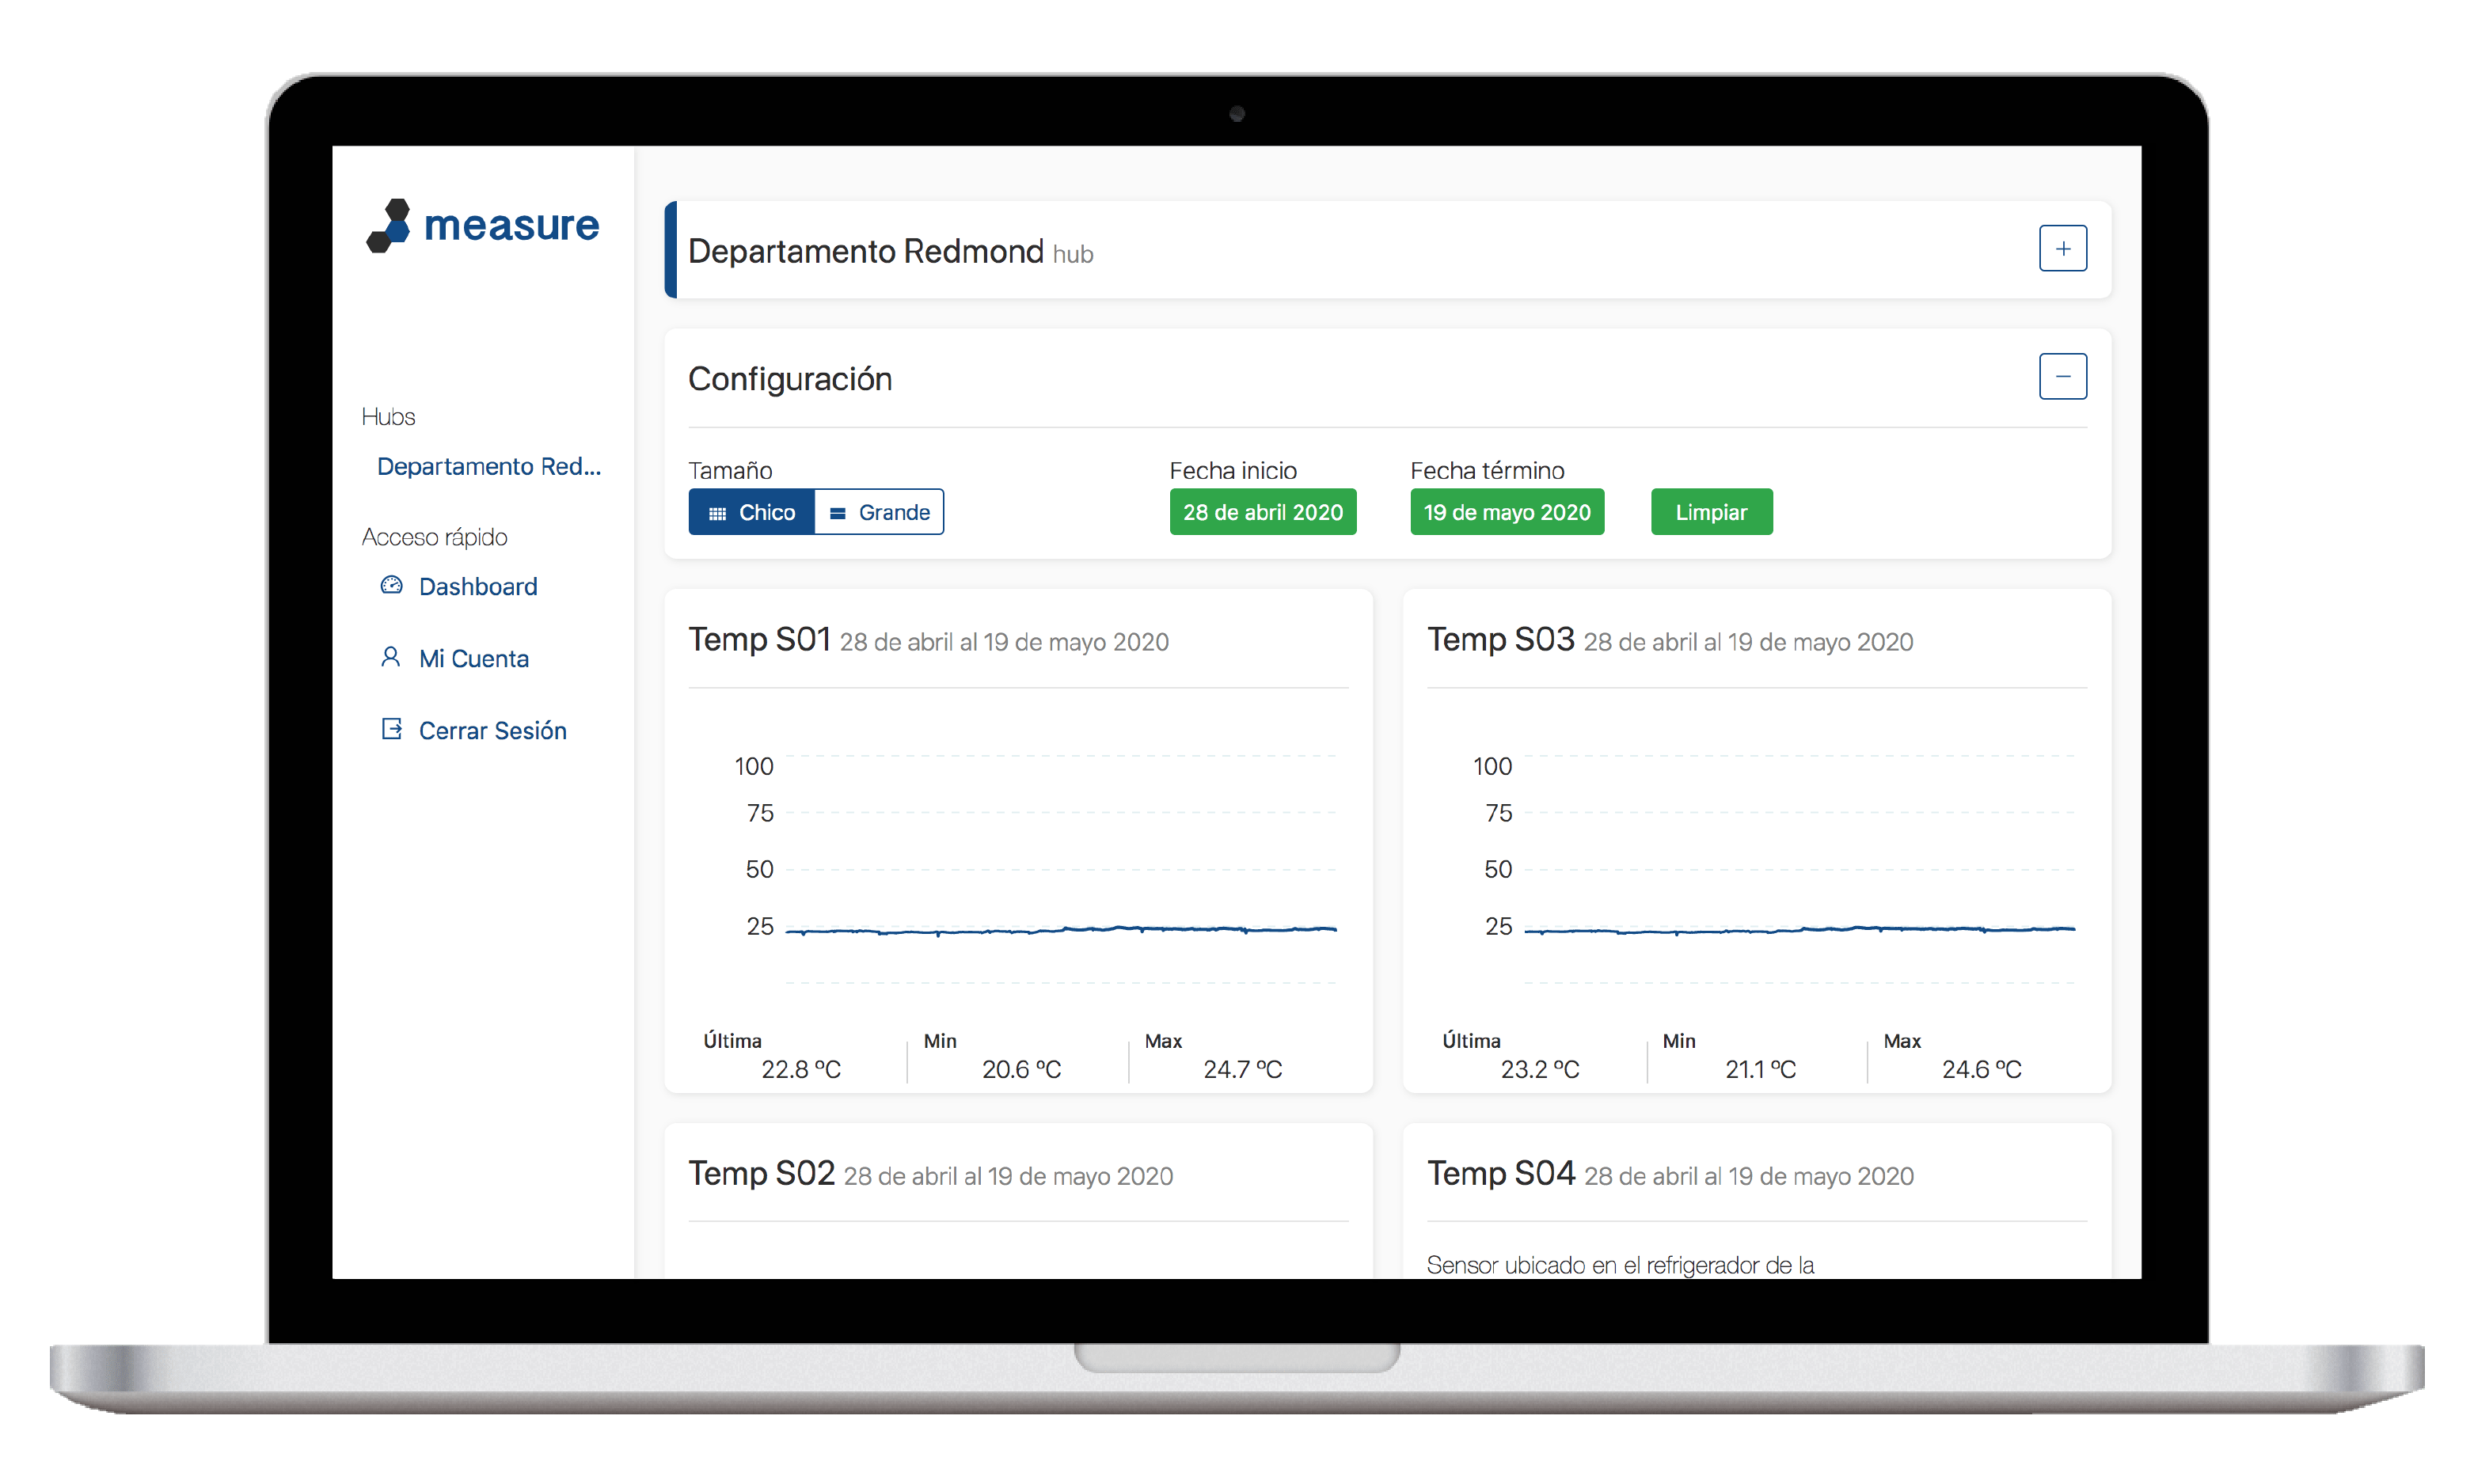This screenshot has height=1484, width=2474.
Task: Click Temp S01 Min value 20.6 ºC
Action: pos(1021,1069)
